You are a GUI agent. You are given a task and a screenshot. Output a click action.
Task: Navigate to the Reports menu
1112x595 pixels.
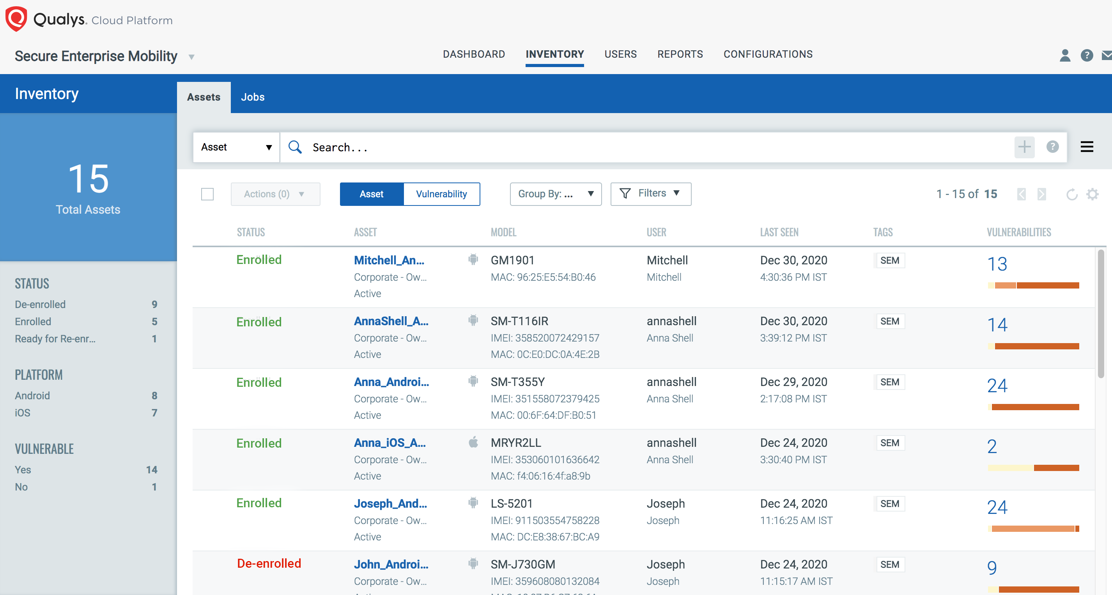680,54
